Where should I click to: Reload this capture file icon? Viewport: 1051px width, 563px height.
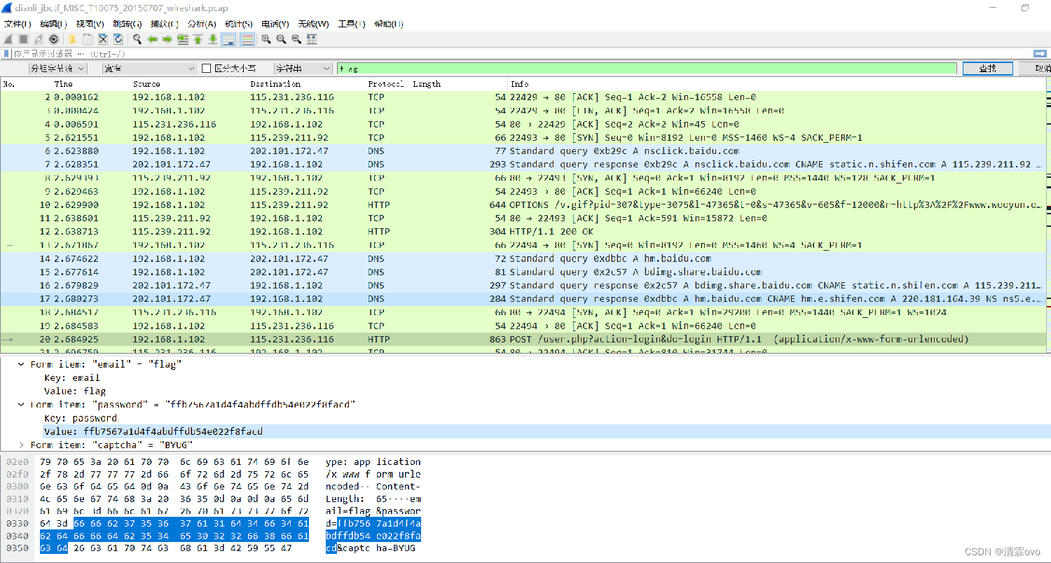point(118,39)
